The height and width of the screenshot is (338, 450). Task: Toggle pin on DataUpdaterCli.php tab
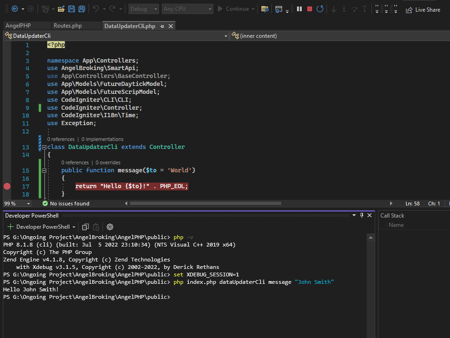click(x=162, y=26)
